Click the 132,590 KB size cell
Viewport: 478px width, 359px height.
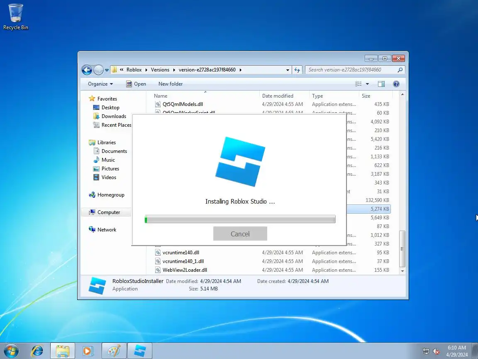(377, 200)
